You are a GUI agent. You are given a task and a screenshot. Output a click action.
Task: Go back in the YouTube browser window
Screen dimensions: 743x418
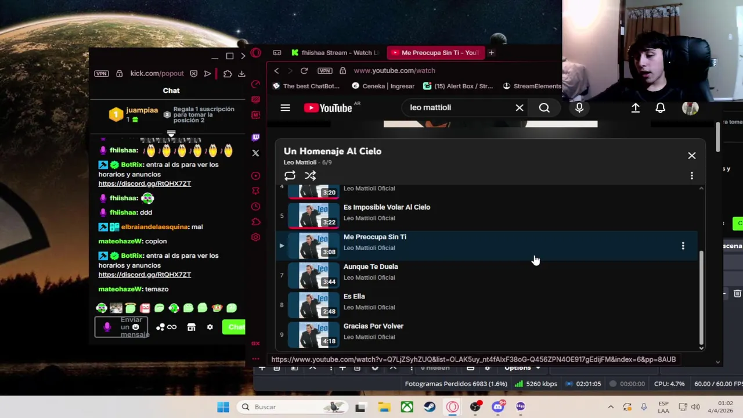[x=276, y=71]
